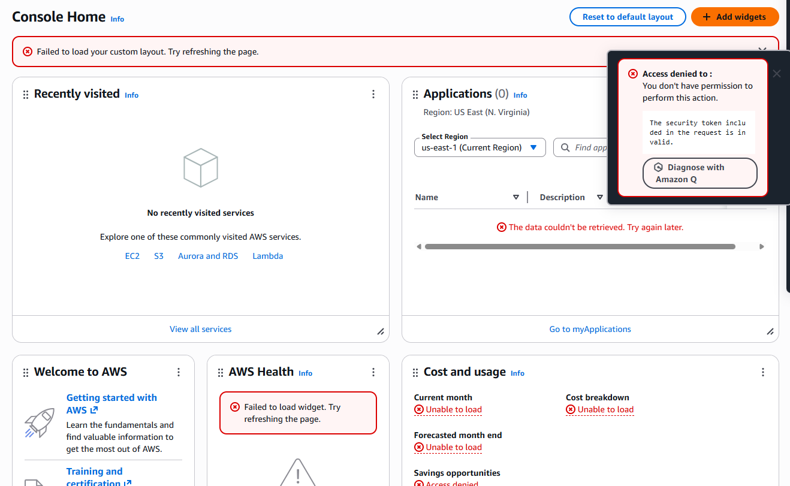Image resolution: width=790 pixels, height=486 pixels.
Task: Open Welcome to AWS widget menu
Action: (179, 372)
